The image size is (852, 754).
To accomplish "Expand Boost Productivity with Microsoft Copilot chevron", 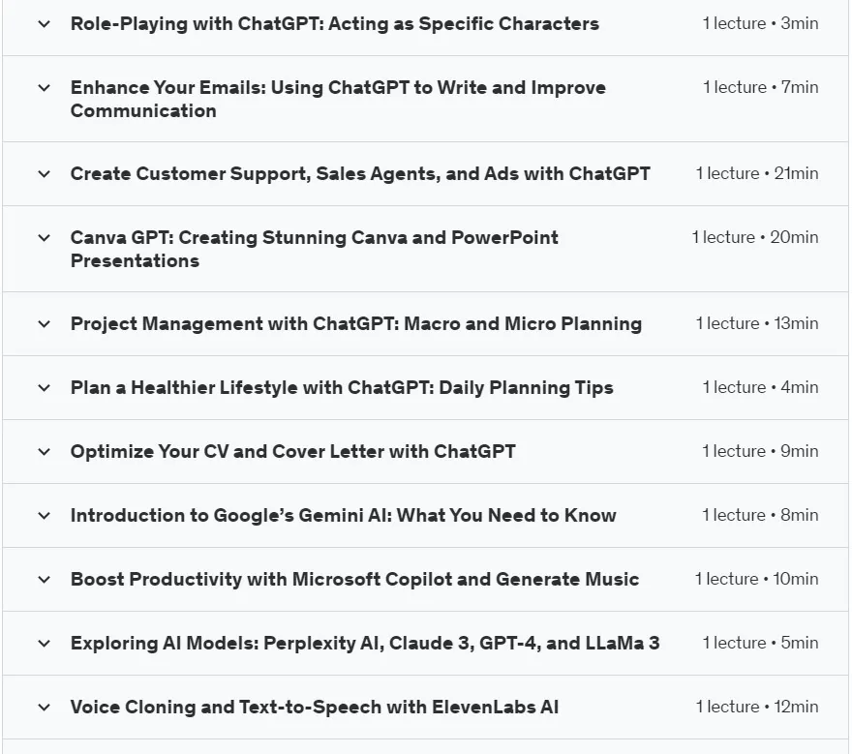I will click(x=44, y=580).
